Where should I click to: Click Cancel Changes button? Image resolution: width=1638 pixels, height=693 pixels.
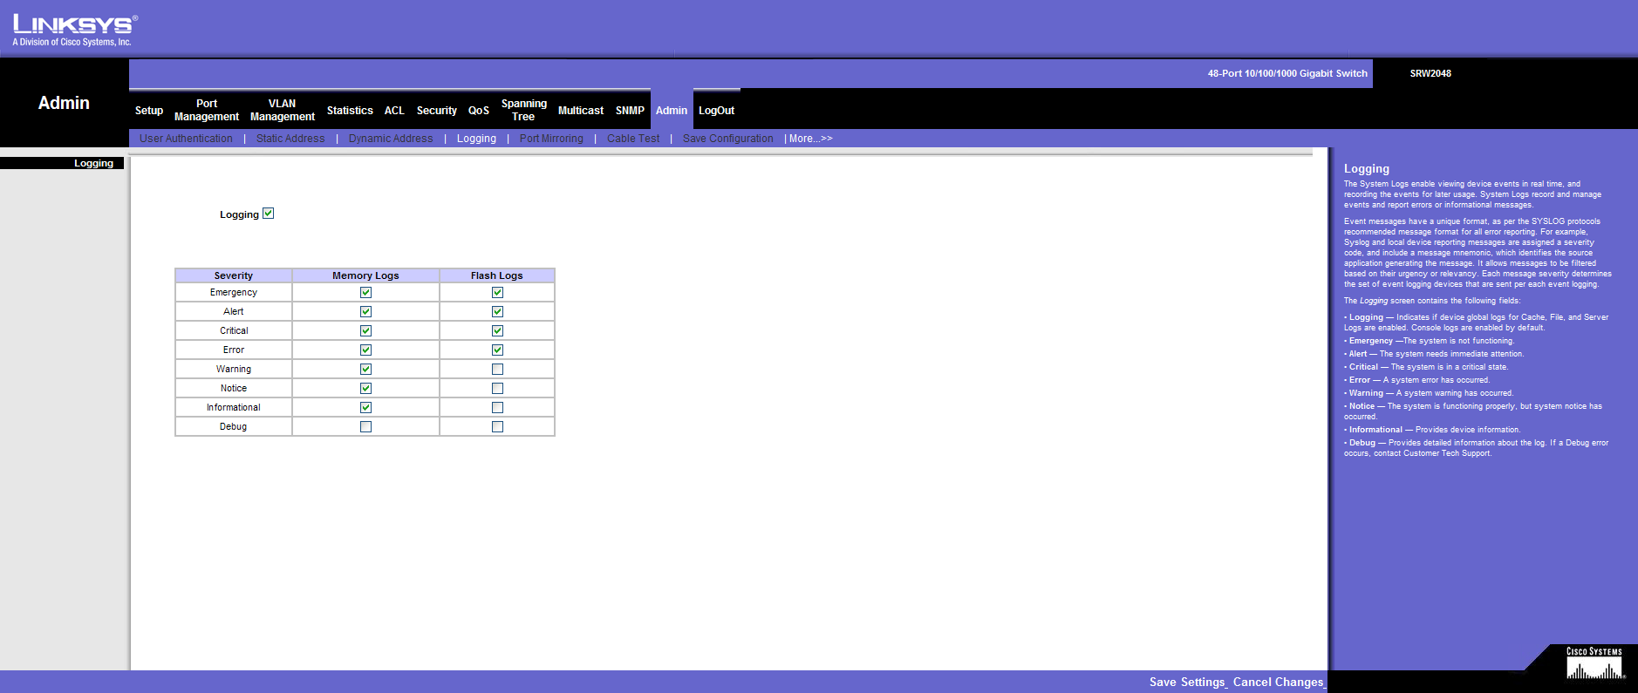coord(1278,682)
